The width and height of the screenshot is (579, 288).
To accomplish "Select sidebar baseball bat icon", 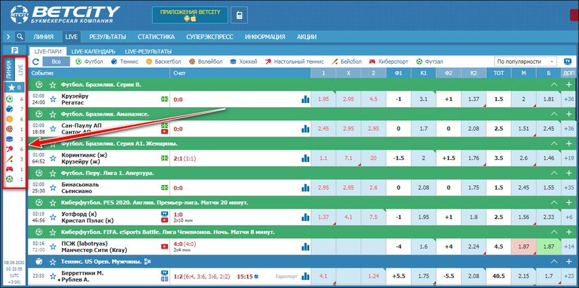I will pos(10,159).
